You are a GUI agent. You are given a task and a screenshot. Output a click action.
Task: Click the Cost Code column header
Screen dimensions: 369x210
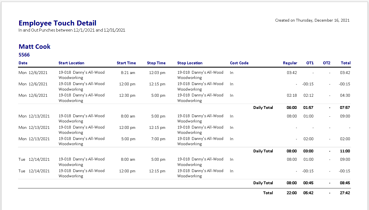click(239, 63)
